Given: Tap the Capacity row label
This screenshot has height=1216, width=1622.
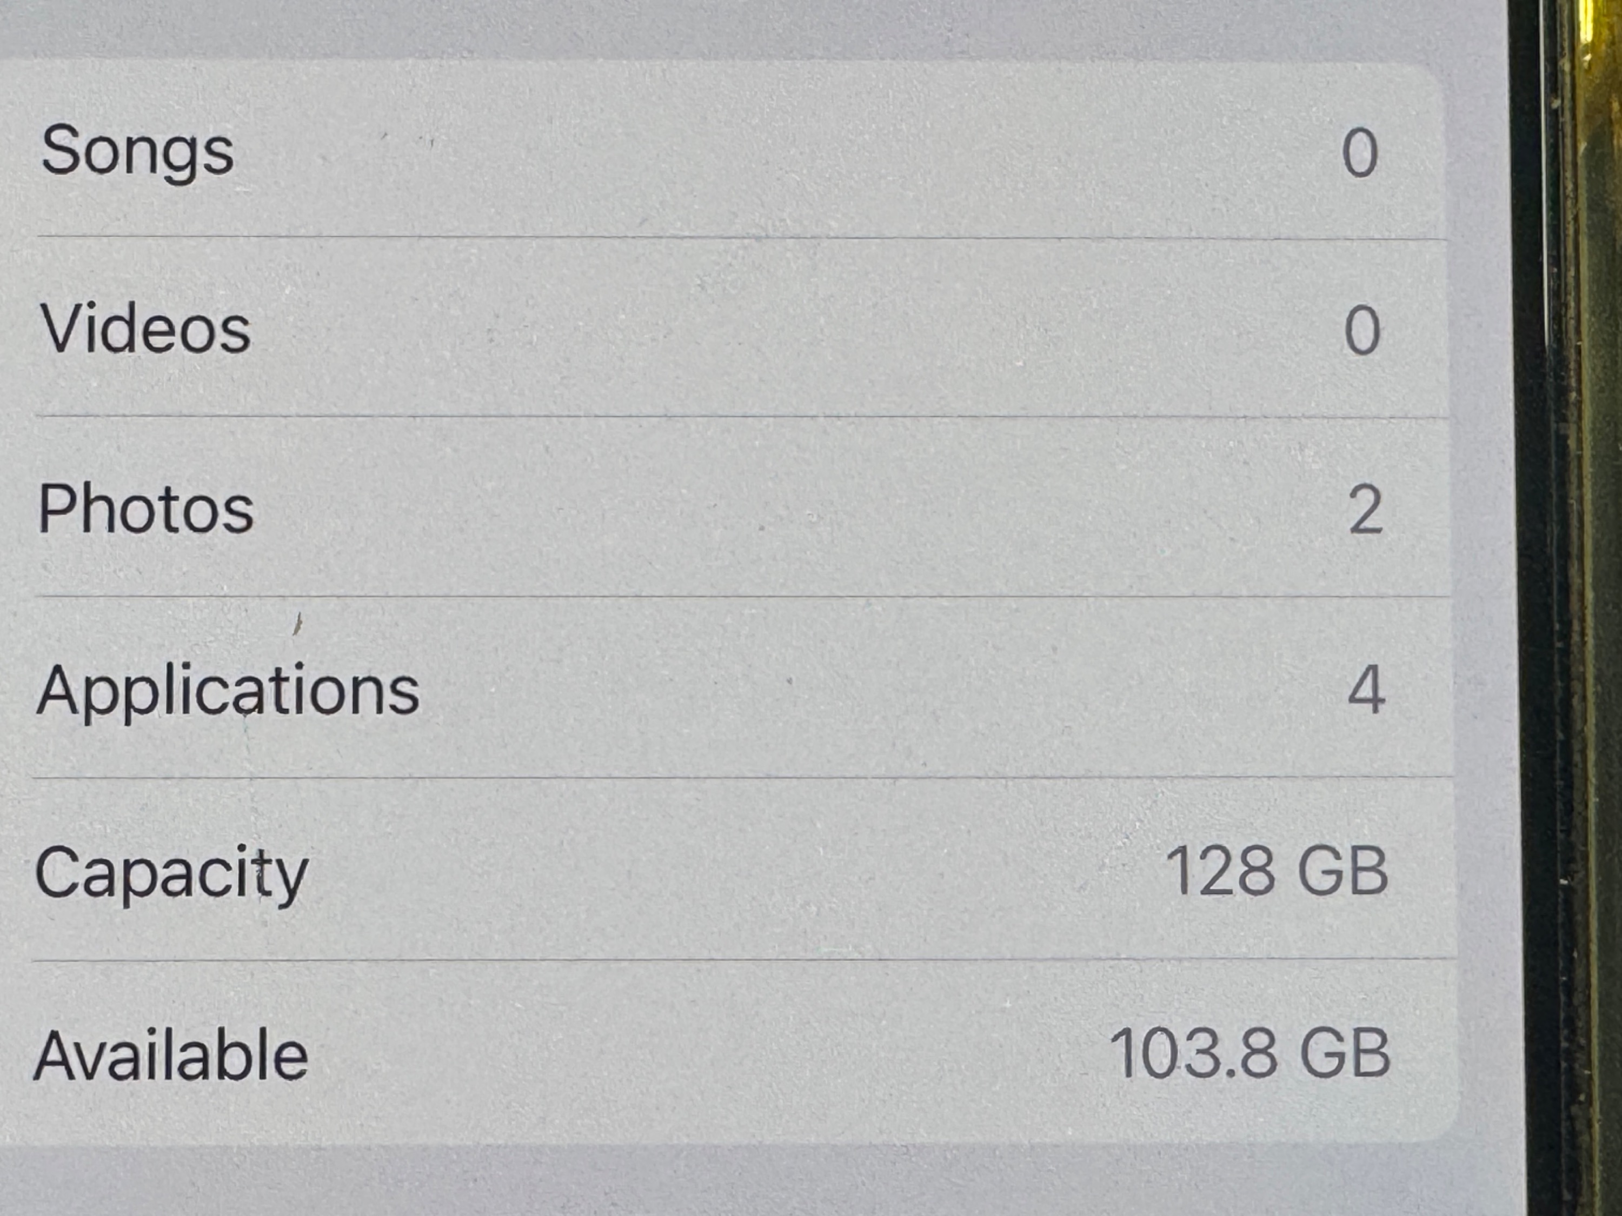Looking at the screenshot, I should coord(171,874).
